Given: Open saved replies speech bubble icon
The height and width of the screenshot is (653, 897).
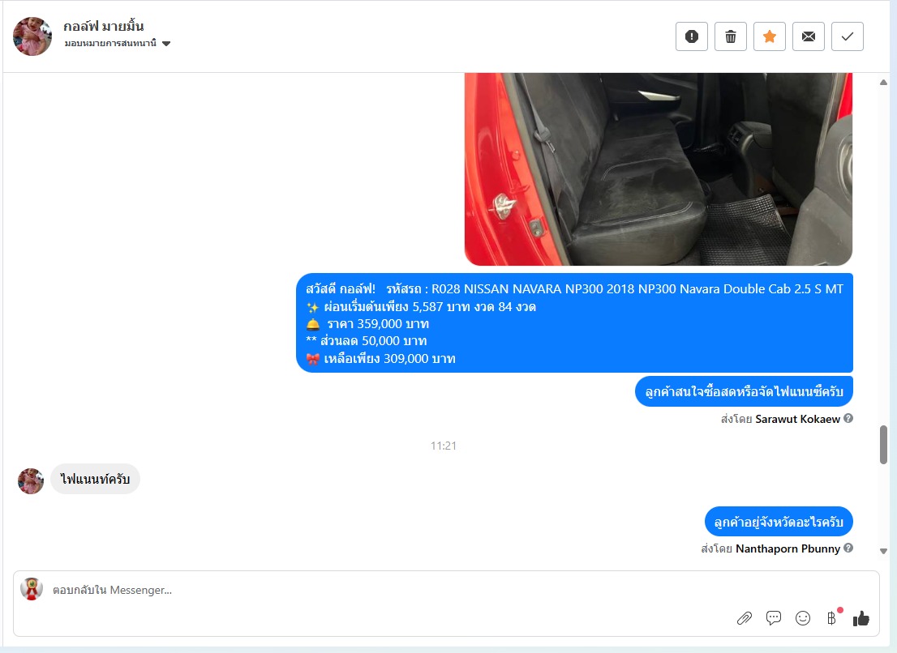Looking at the screenshot, I should 774,618.
